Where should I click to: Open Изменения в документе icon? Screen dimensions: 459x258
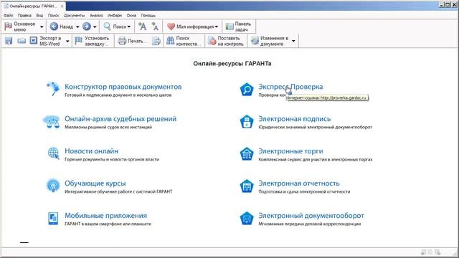tap(255, 41)
